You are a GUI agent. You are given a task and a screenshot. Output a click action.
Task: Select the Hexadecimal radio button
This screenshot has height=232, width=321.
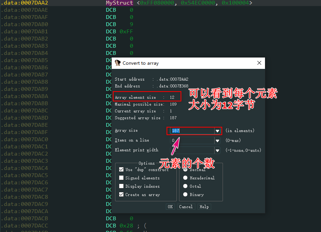pyautogui.click(x=185, y=178)
